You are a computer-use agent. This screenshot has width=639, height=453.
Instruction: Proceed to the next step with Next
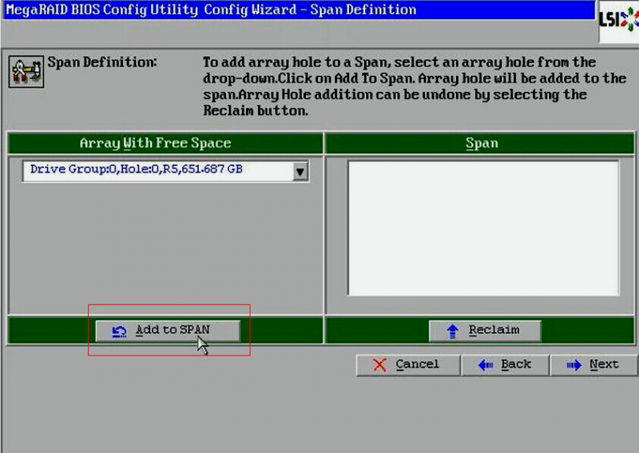(593, 365)
